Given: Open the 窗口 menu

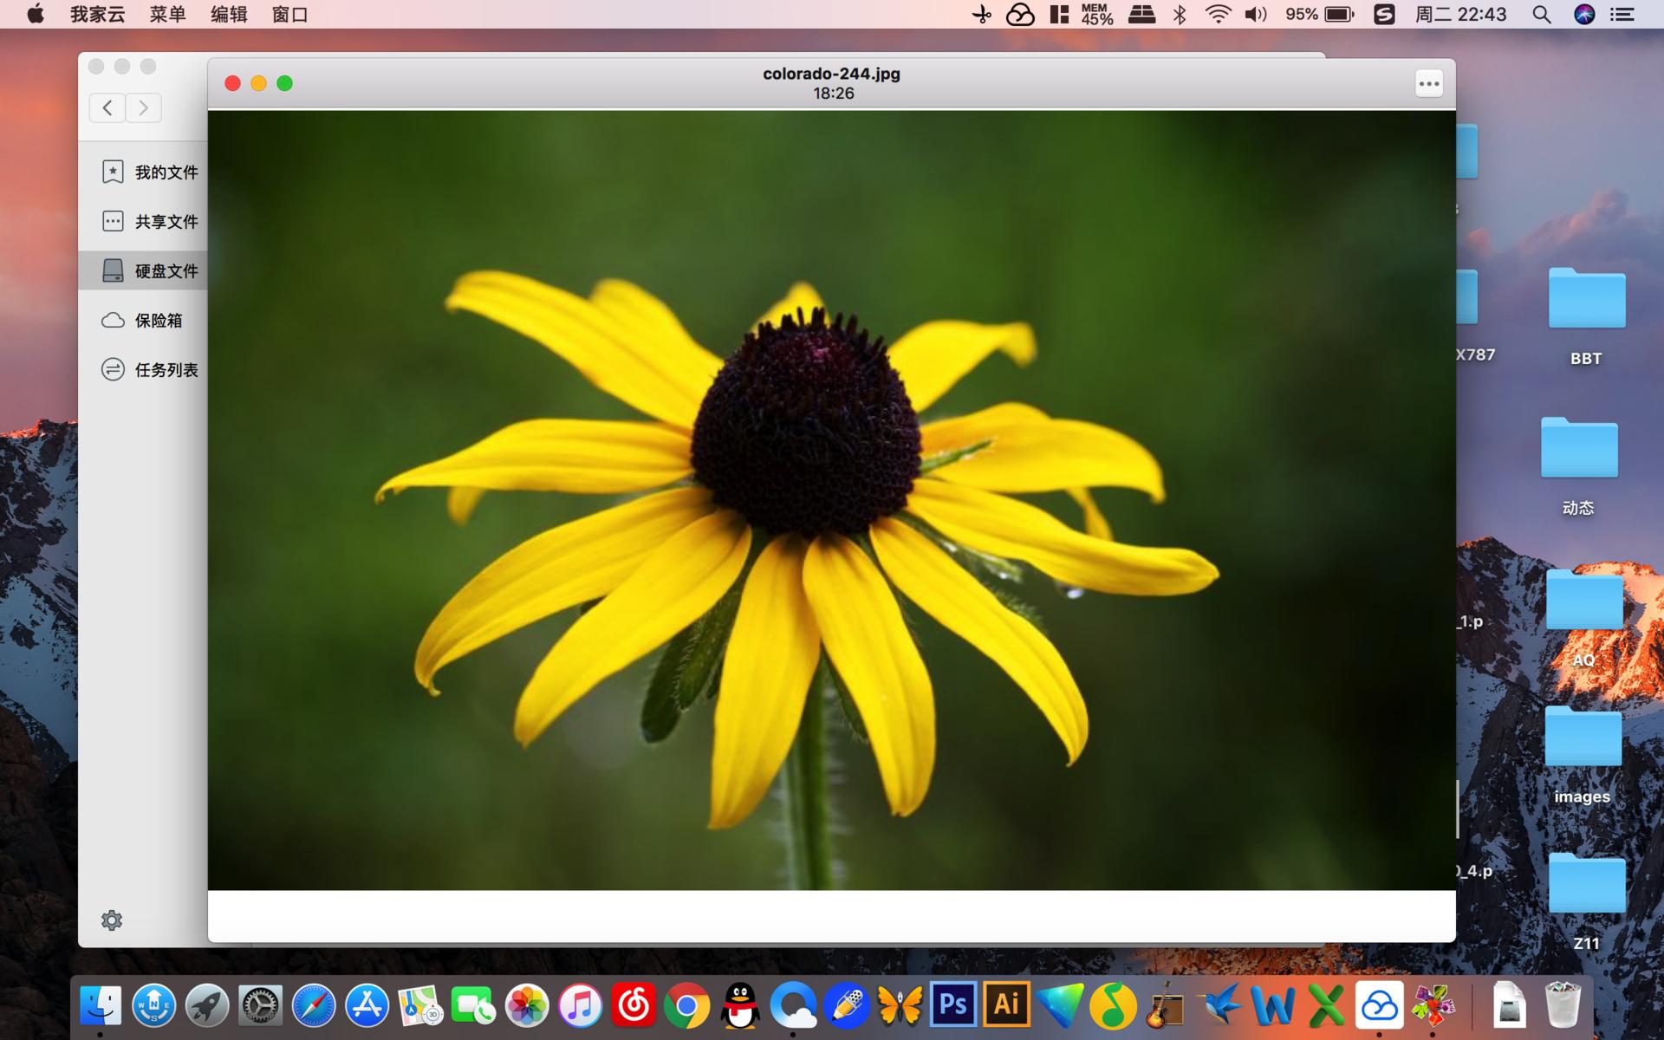Looking at the screenshot, I should point(289,15).
